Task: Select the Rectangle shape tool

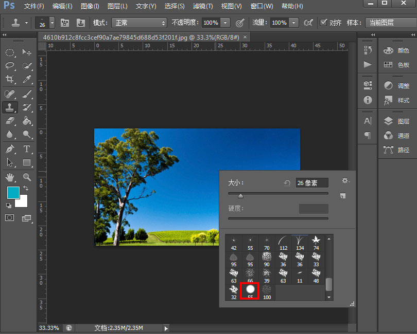Action: 27,162
